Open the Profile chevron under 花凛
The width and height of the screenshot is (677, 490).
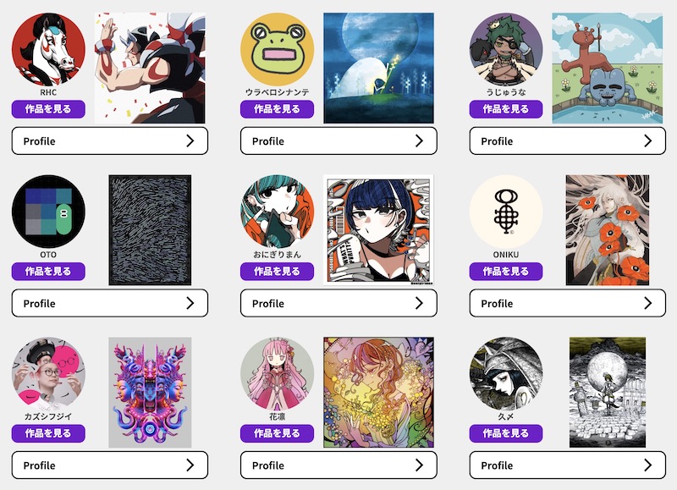pos(419,465)
